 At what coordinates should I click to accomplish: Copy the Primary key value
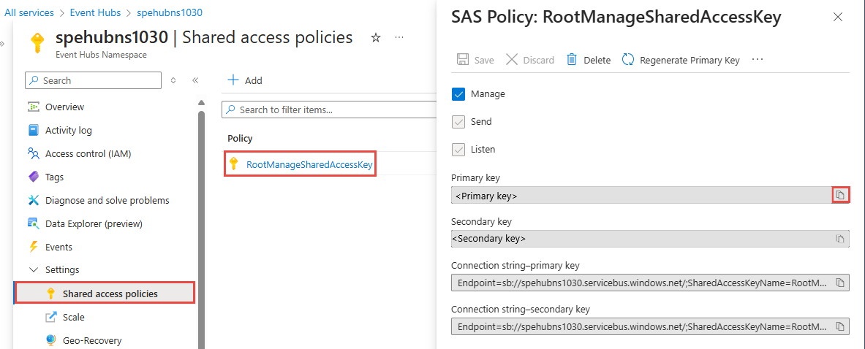point(840,195)
